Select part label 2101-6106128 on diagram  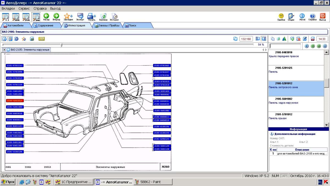(15, 152)
